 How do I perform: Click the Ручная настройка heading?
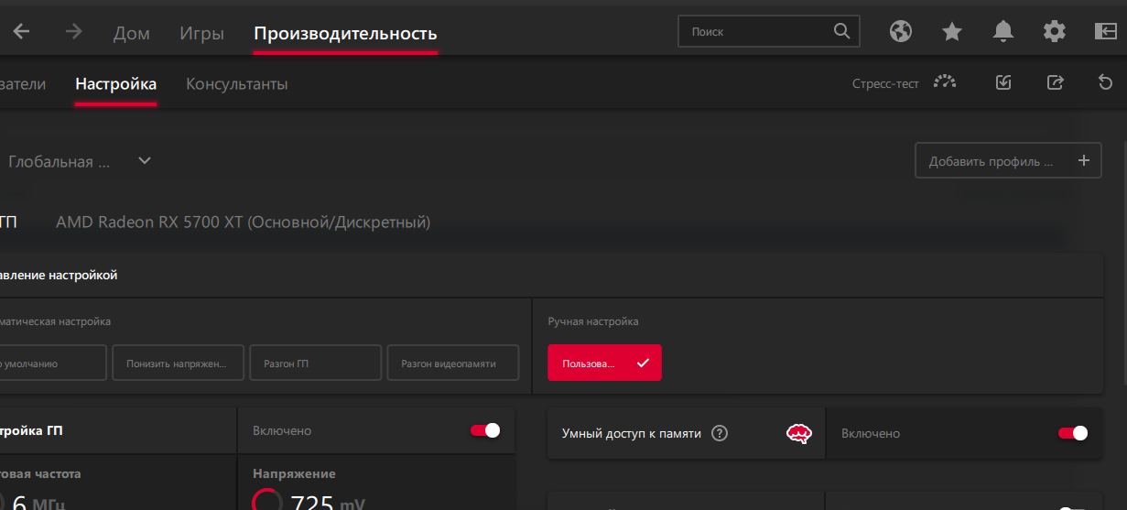pos(593,321)
